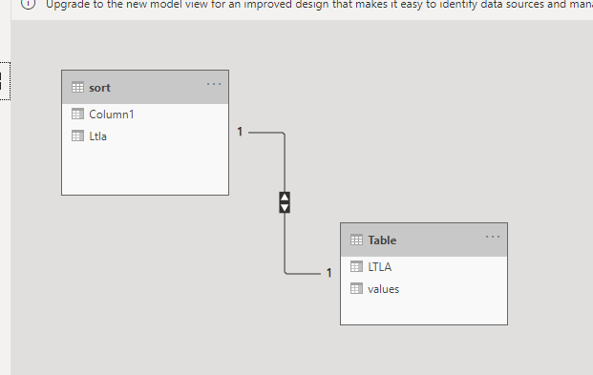593x375 pixels.
Task: Open the Table card more options menu
Action: 493,237
